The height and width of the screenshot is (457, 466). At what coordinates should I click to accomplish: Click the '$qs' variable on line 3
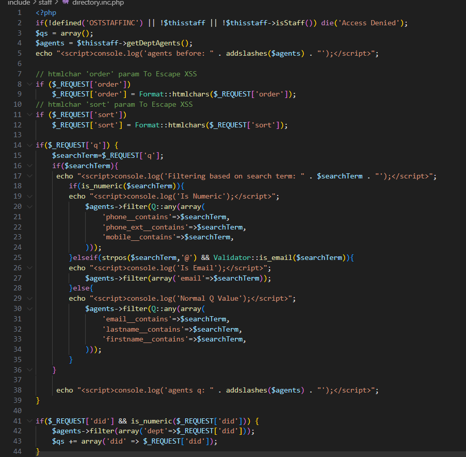pyautogui.click(x=42, y=33)
